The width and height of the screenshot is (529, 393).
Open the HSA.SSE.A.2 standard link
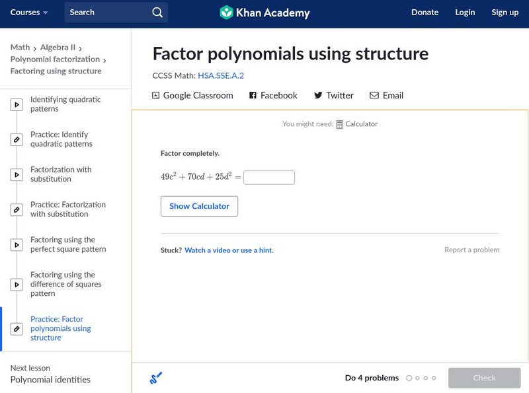coord(221,76)
